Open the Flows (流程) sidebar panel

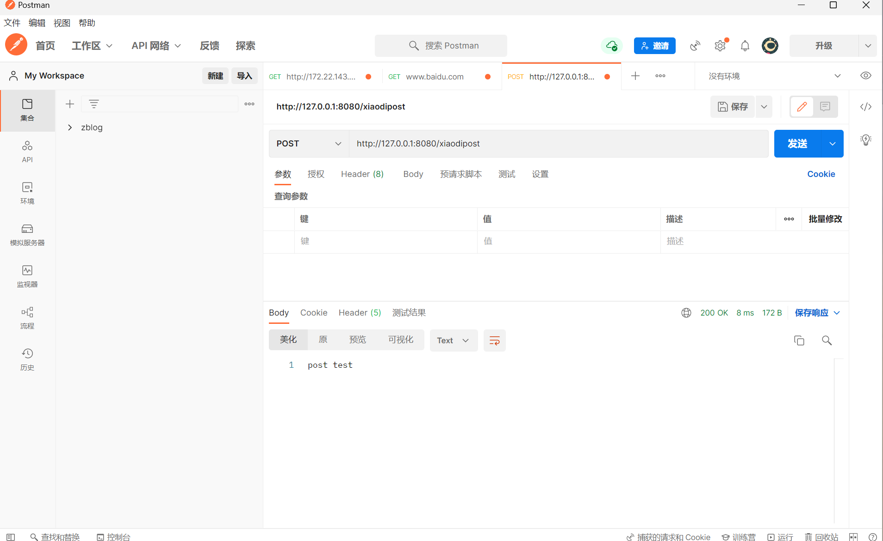(x=27, y=318)
